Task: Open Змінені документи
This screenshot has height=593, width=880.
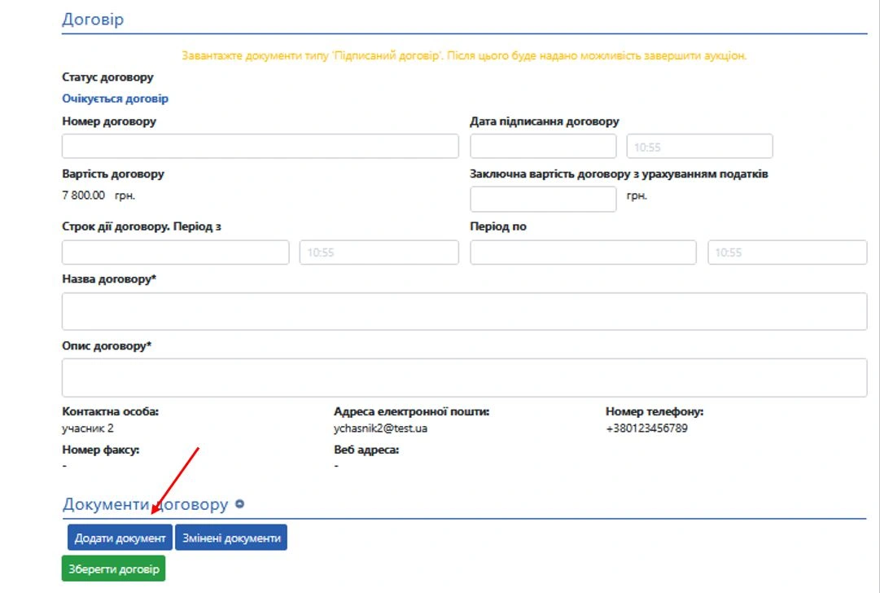Action: click(x=231, y=538)
